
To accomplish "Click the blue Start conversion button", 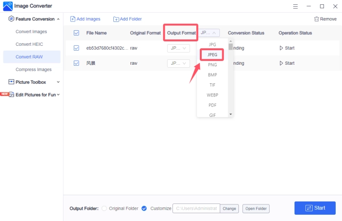I will tap(315, 208).
